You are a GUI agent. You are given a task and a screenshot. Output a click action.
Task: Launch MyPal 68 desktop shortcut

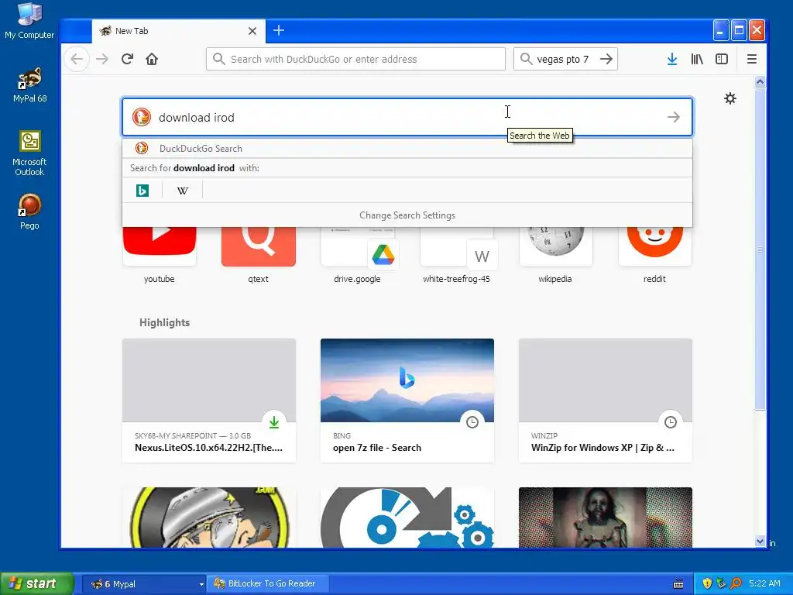[29, 85]
